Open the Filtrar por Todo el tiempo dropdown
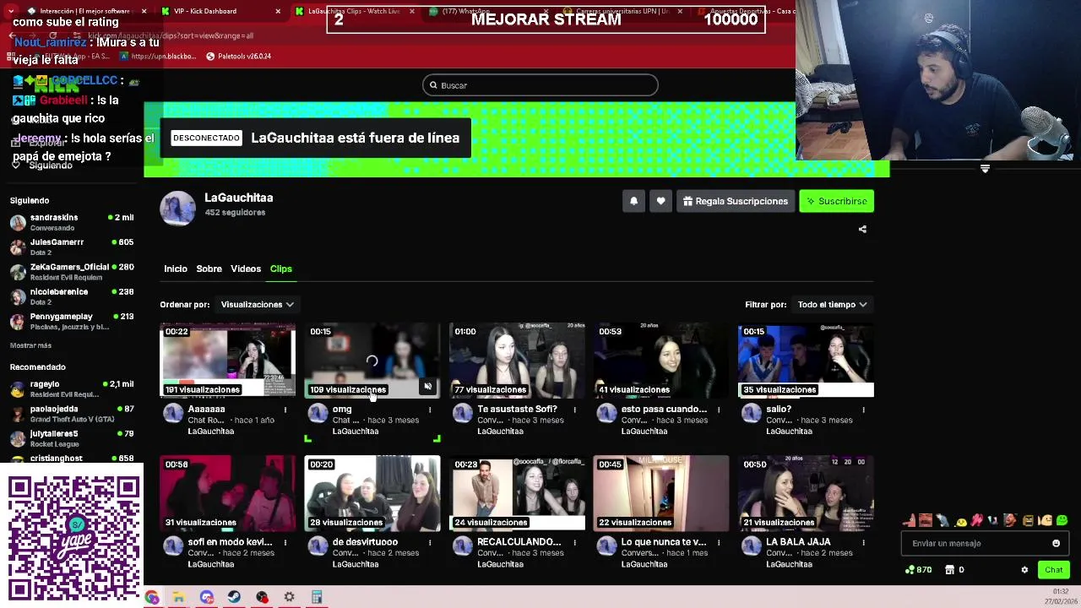Image resolution: width=1081 pixels, height=608 pixels. [x=833, y=304]
